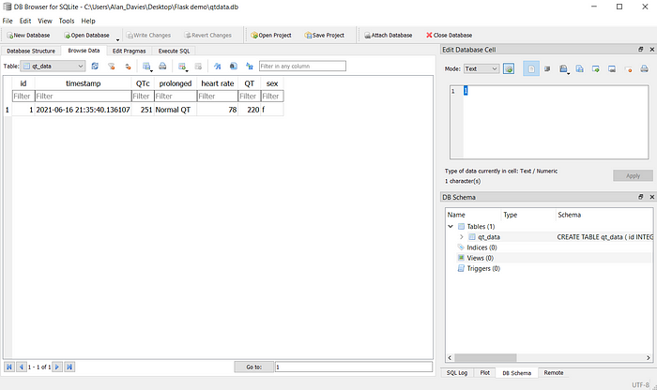Sort by the heart rate column header
The height and width of the screenshot is (390, 657).
(x=217, y=83)
